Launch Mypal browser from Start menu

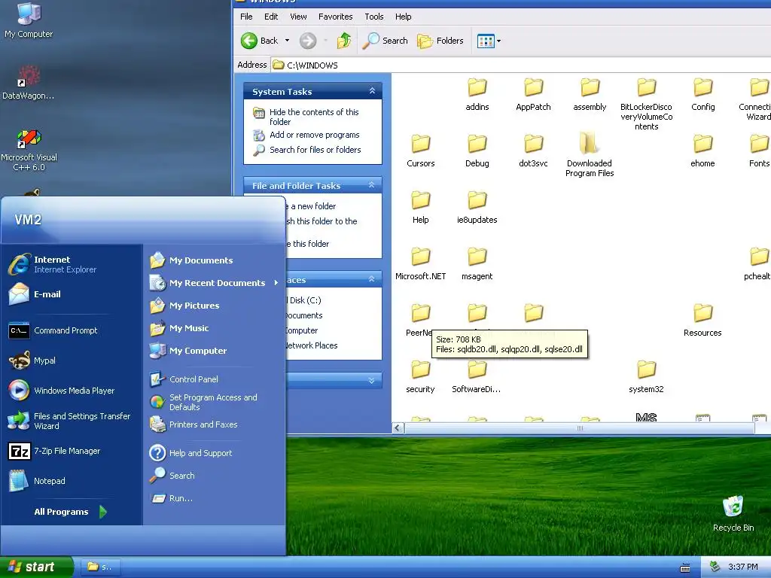tap(32, 360)
